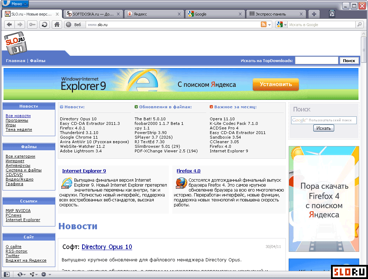Click the RSS feed icon in address bar

click(x=264, y=24)
